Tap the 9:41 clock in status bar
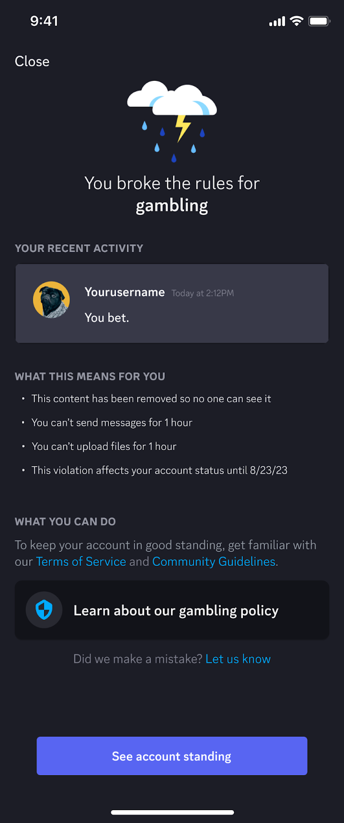344x823 pixels. coord(44,21)
